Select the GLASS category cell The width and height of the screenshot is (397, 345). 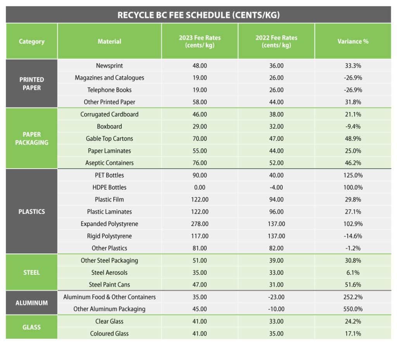click(x=32, y=327)
